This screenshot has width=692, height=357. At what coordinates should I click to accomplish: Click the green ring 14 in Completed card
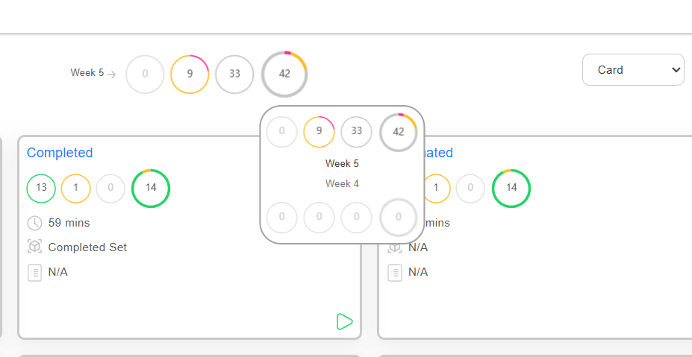click(151, 188)
